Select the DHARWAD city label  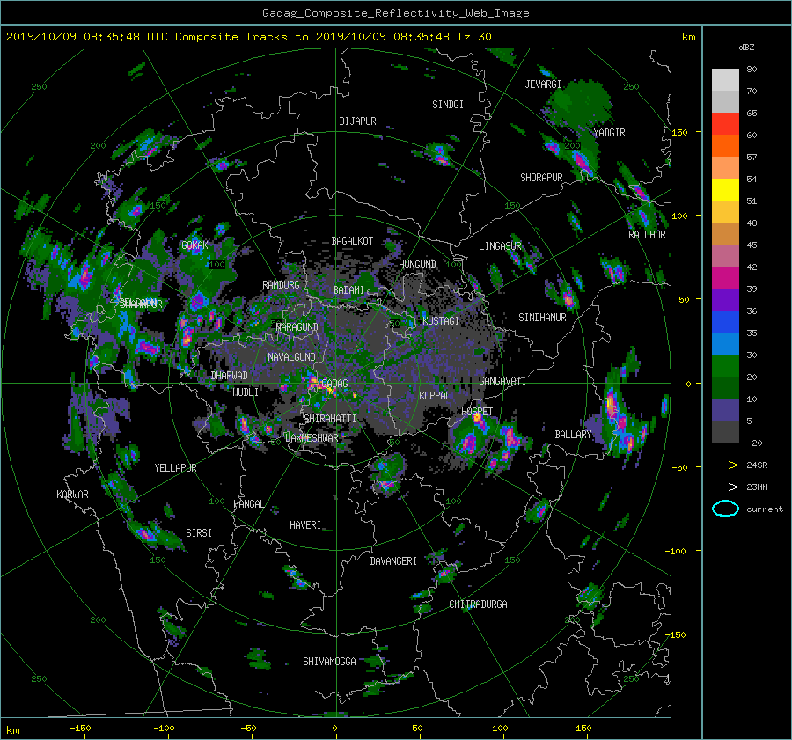tap(229, 376)
